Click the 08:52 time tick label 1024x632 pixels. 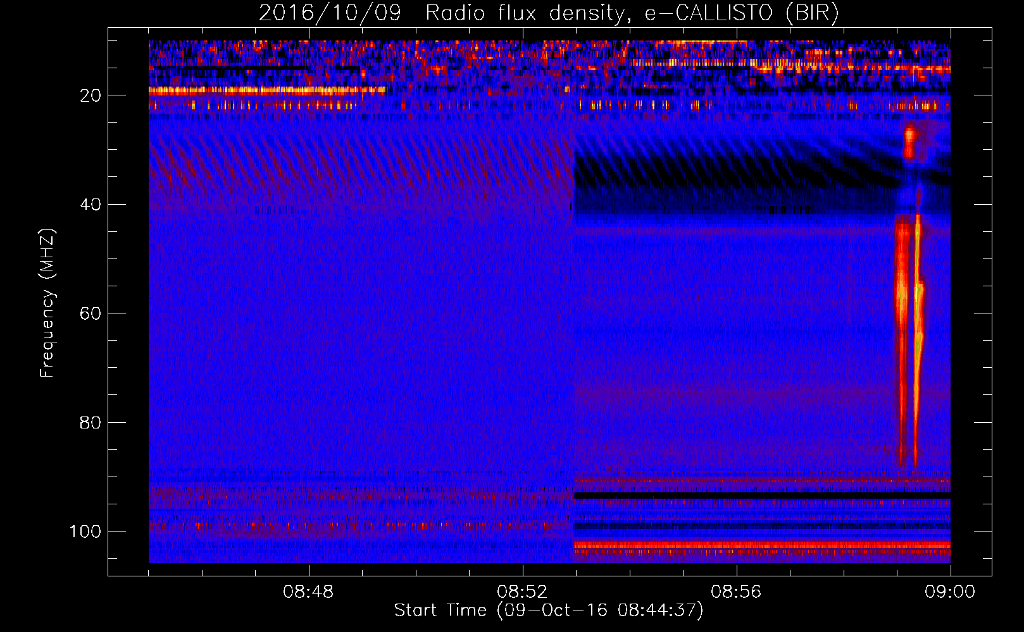pos(523,592)
